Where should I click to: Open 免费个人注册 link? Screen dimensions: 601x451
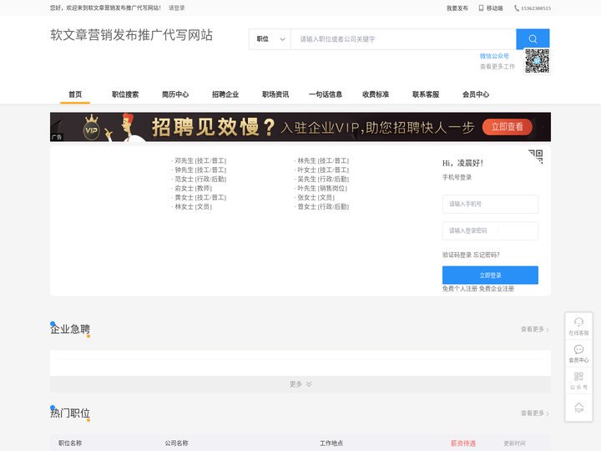point(460,289)
